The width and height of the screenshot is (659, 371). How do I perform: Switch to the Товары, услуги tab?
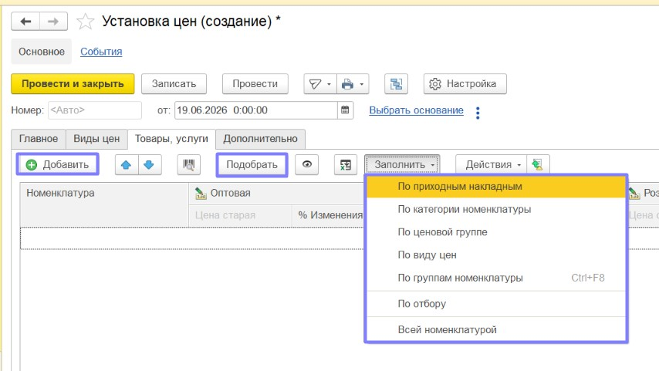pyautogui.click(x=171, y=139)
